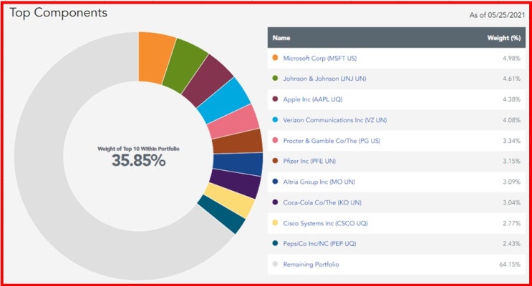Screen dimensions: 532x286
Task: Select Altria Group Inc (MO UN)
Action: 319,182
